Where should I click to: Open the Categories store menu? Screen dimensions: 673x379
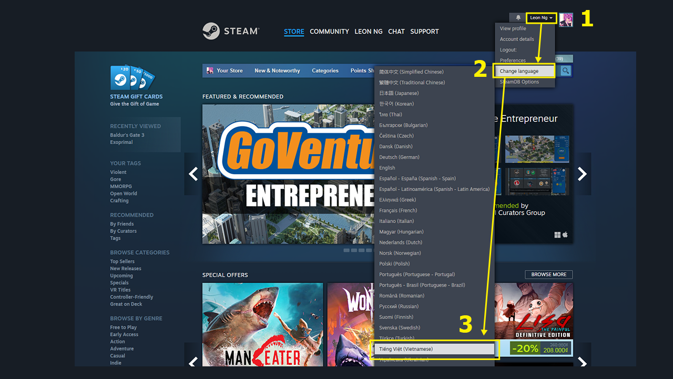(x=325, y=71)
